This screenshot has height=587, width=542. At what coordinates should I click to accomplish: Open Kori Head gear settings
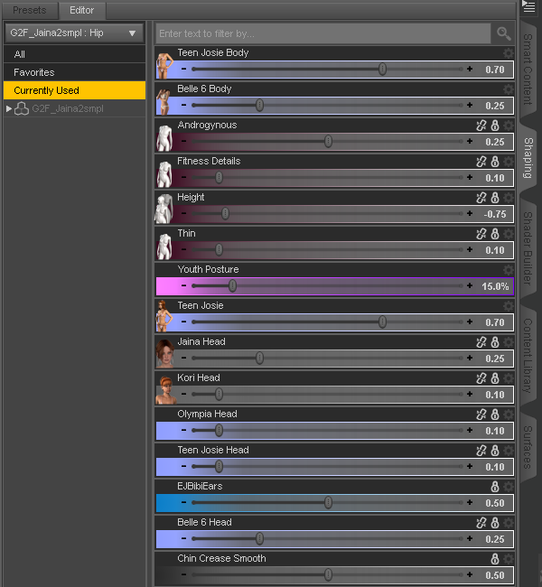(509, 378)
